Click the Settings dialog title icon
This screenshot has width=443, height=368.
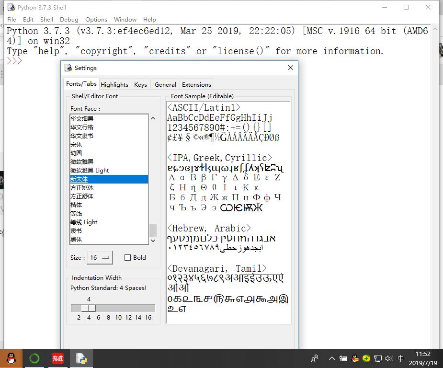tap(68, 68)
